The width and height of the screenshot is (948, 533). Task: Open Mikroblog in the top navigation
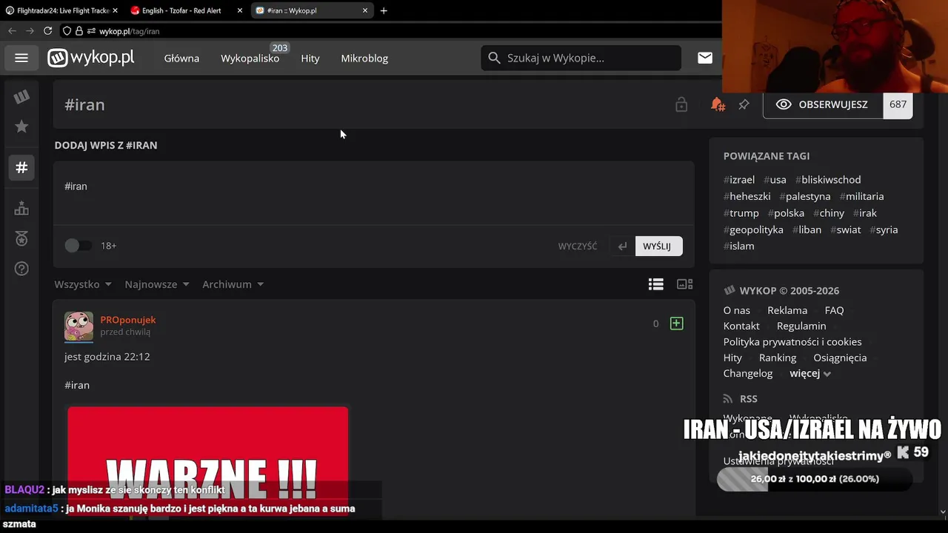364,58
